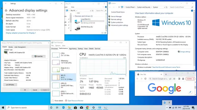Click Chrome address search bar

pyautogui.click(x=160, y=79)
